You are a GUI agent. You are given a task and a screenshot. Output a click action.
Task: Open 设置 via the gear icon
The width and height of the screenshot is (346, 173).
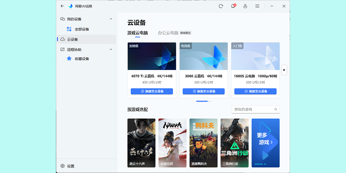click(x=63, y=166)
